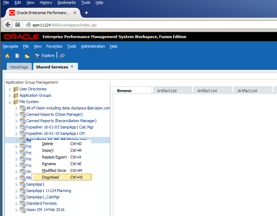
Task: Expand hypadmin 16-01-03 SampApp1 Calc Mgr
Action: pyautogui.click(x=17, y=127)
